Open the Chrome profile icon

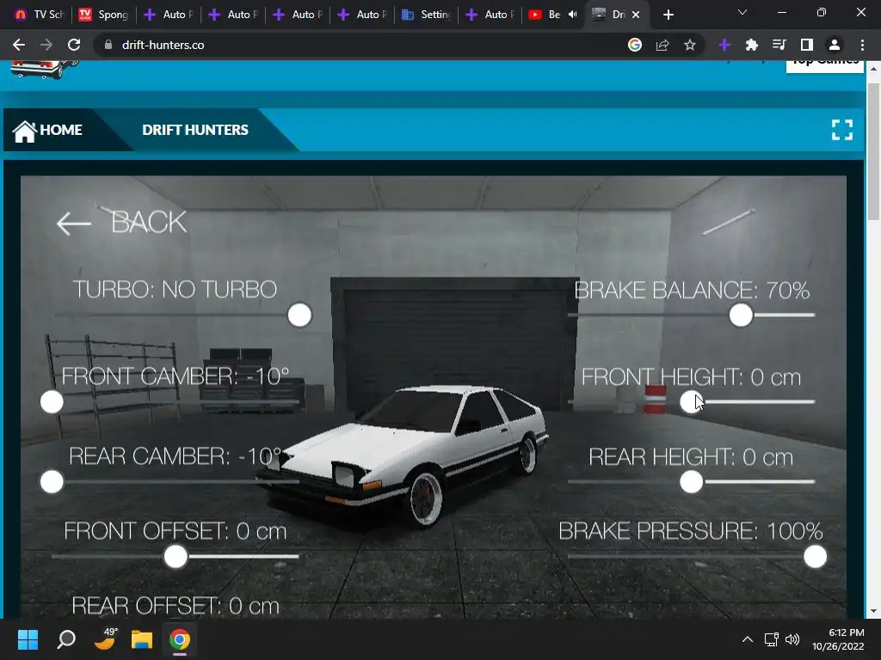[835, 45]
